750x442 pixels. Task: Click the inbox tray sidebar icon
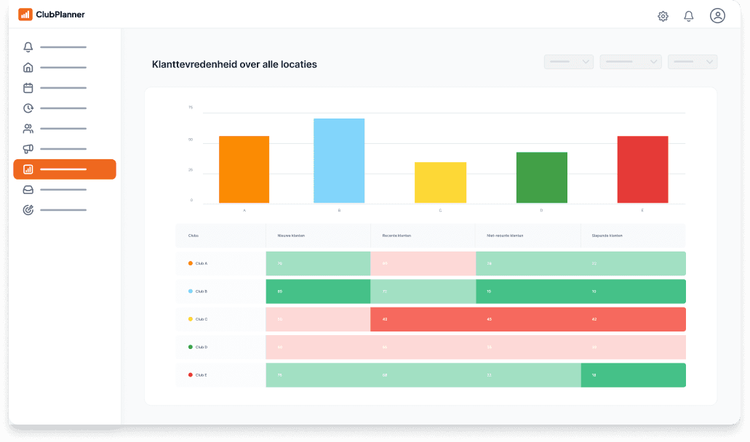[28, 190]
